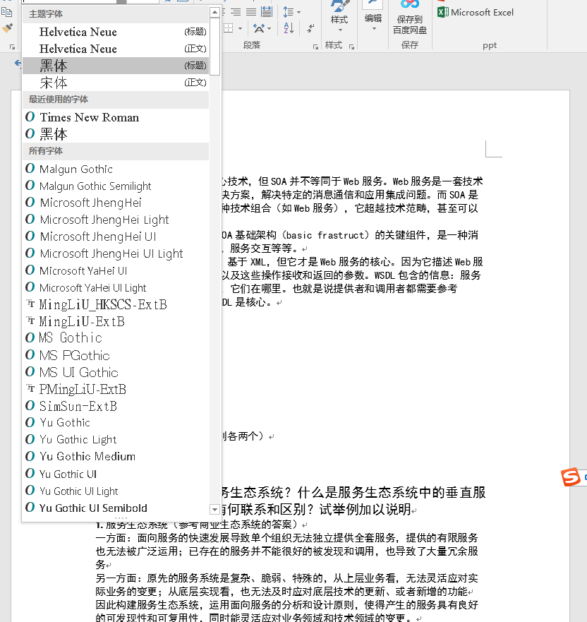
Task: Open the borders dropdown arrow
Action: click(240, 28)
